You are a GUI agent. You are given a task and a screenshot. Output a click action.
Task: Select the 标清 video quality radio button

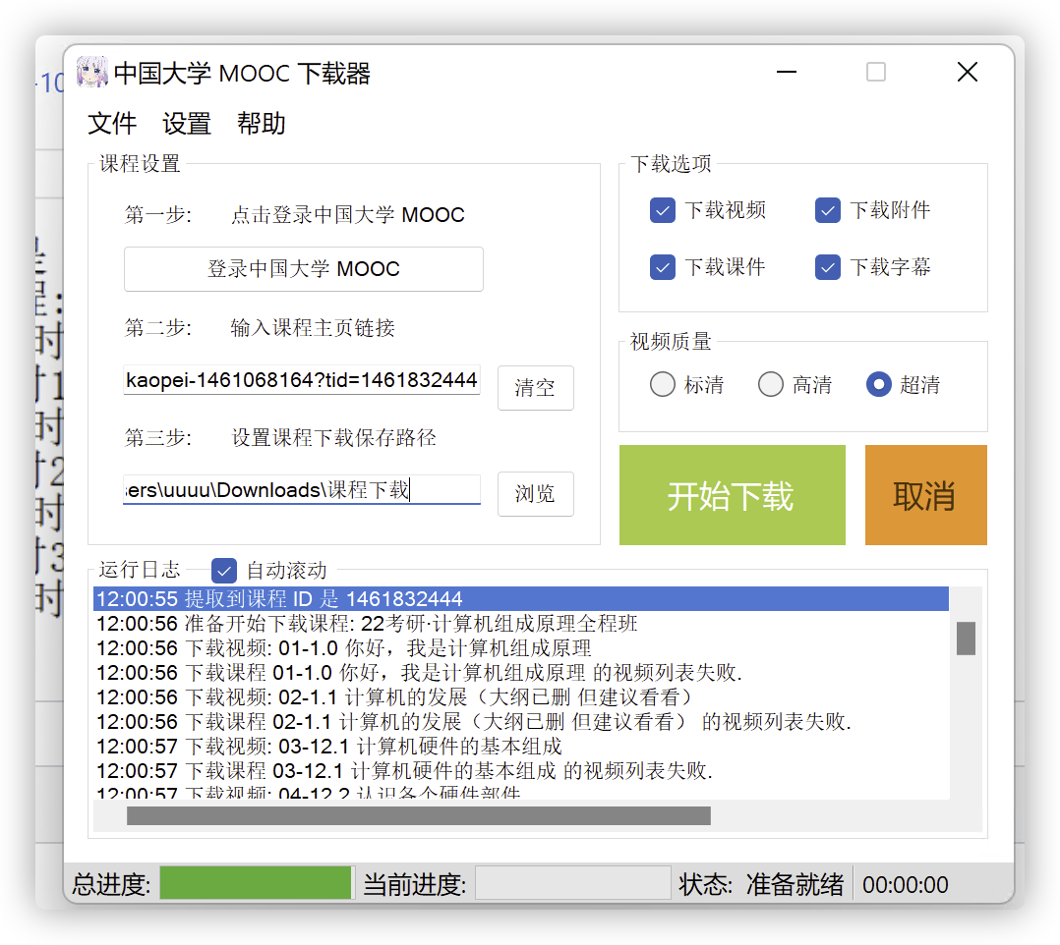pos(663,384)
